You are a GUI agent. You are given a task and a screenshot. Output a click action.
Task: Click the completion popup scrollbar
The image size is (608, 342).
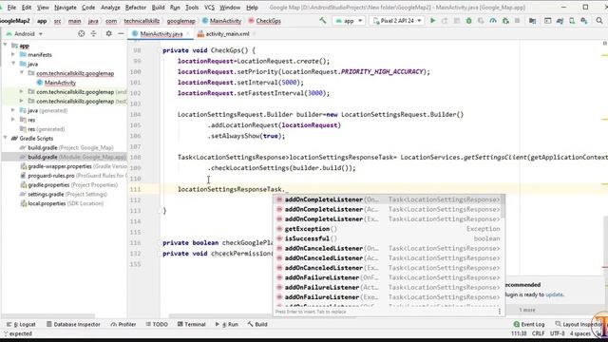[x=503, y=207]
